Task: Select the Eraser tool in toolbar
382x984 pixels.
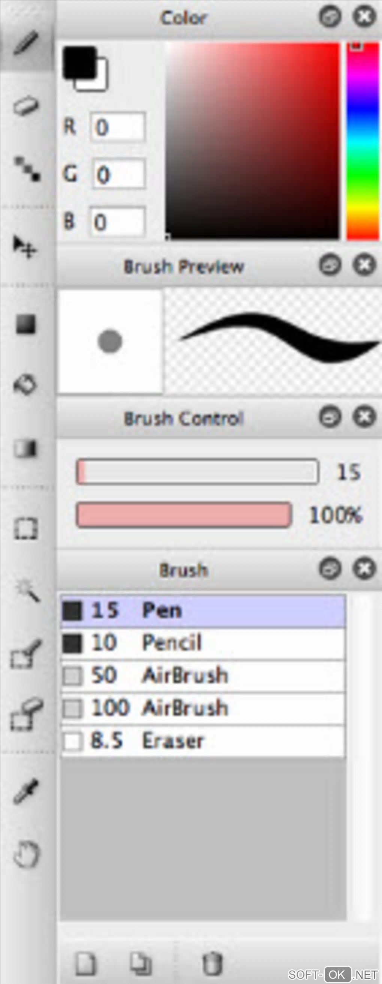Action: click(26, 106)
